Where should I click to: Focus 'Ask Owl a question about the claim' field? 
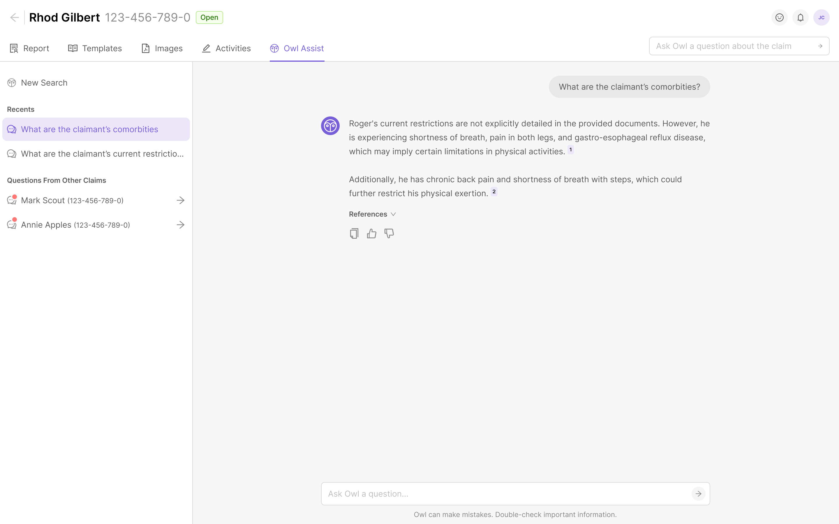point(739,46)
